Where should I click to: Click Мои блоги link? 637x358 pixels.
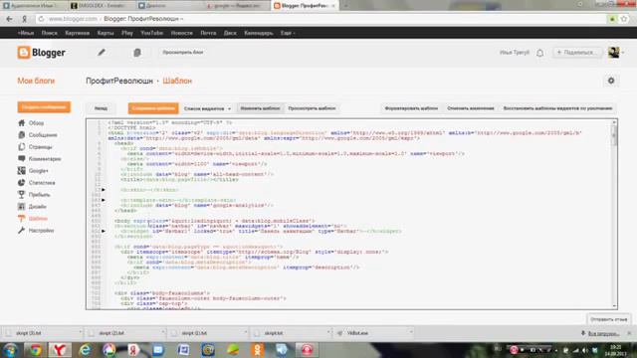pos(36,81)
